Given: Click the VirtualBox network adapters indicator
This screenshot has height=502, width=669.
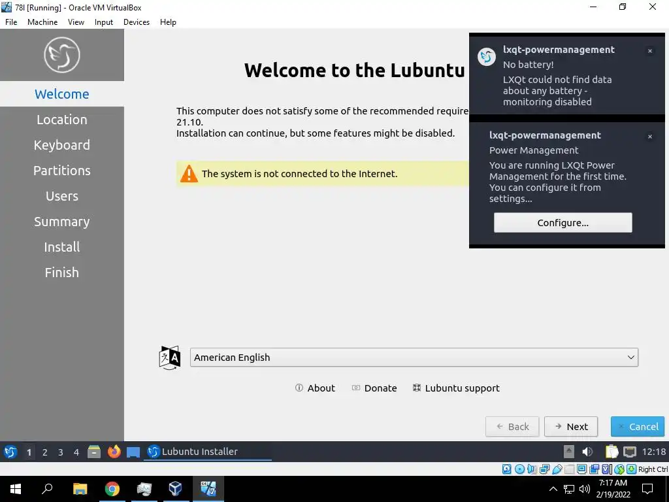Looking at the screenshot, I should coord(544,469).
